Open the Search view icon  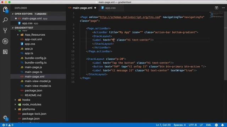pyautogui.click(x=5, y=20)
